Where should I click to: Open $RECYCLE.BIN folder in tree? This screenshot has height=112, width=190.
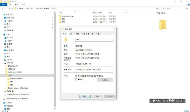[12, 66]
